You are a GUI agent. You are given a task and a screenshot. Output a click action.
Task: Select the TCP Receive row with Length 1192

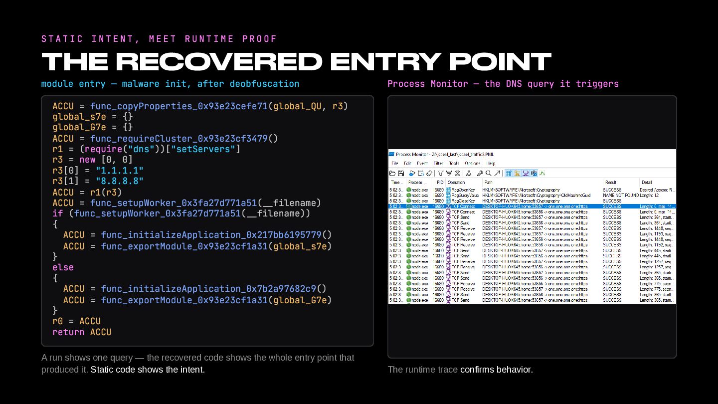pyautogui.click(x=532, y=244)
